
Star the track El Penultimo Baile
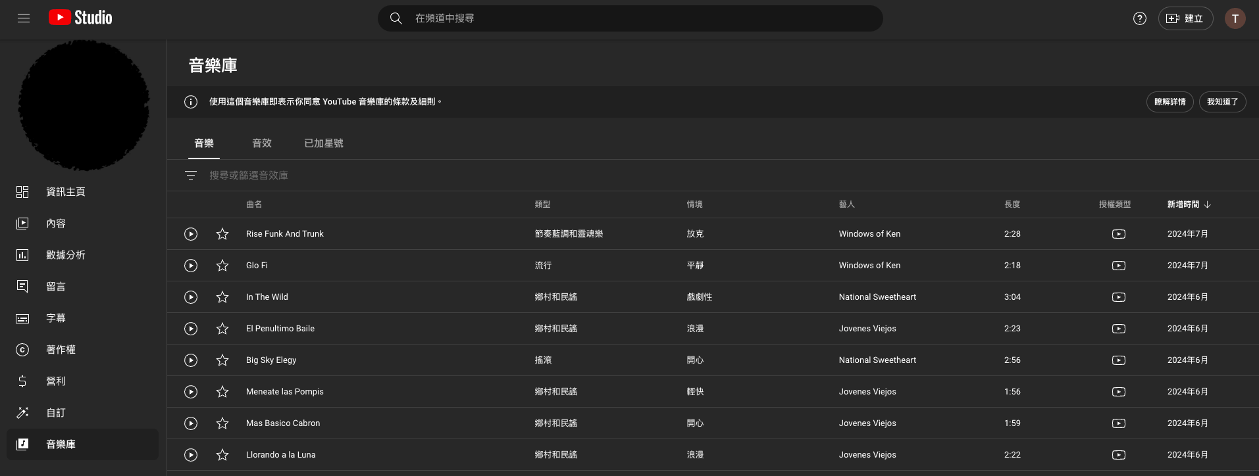coord(222,329)
